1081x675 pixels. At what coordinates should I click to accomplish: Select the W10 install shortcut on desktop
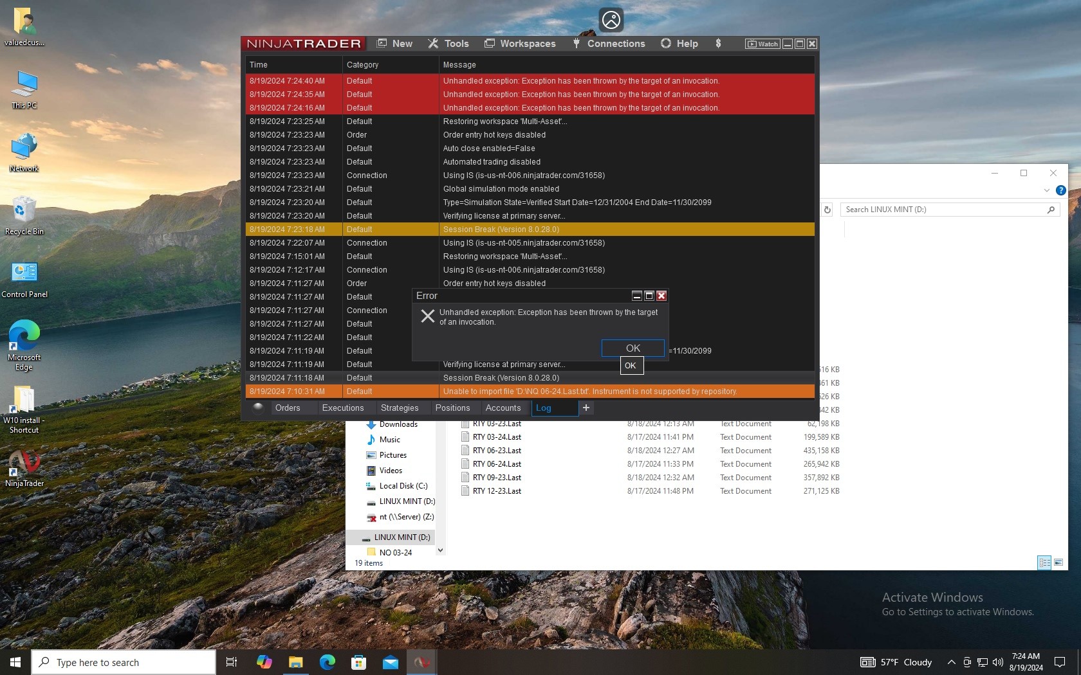(24, 410)
